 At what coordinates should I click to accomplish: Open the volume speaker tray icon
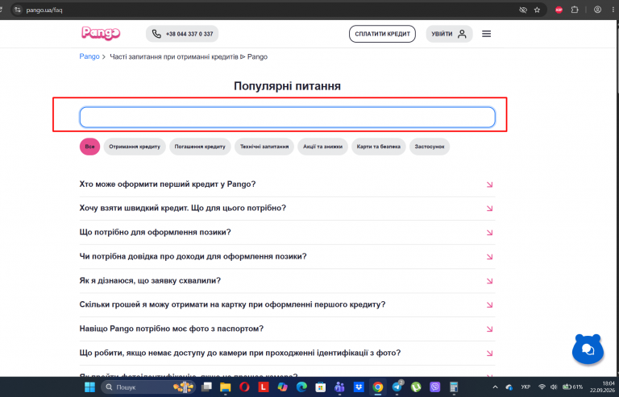554,387
